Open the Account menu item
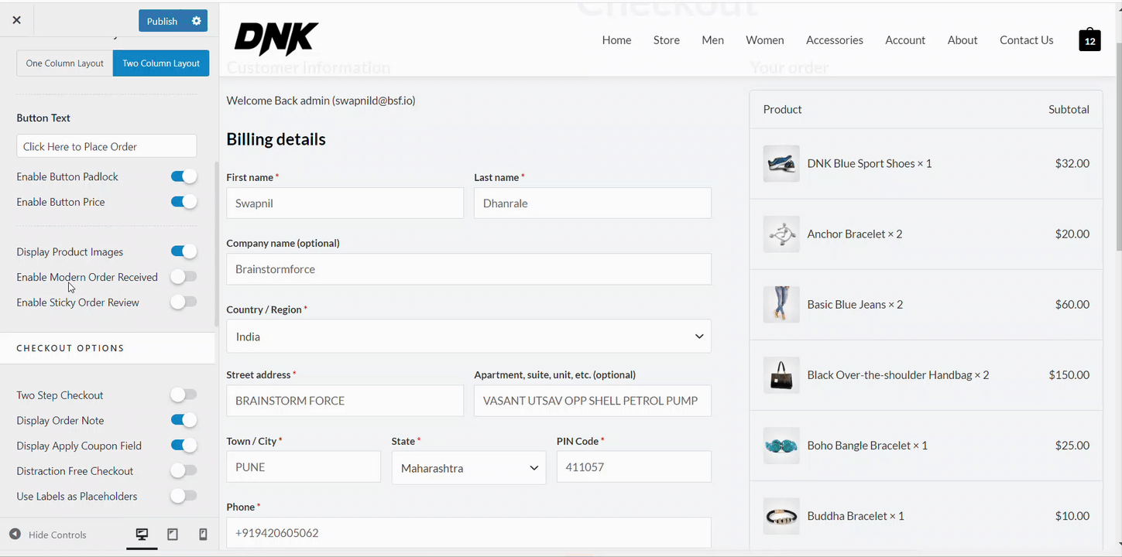This screenshot has width=1122, height=557. click(905, 40)
